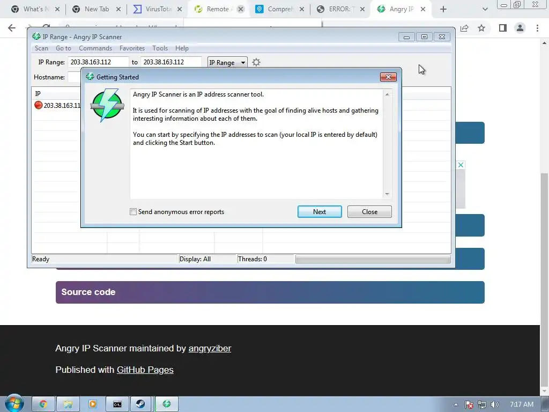The image size is (549, 412).
Task: Click the dialog text scrollbar down arrow
Action: [x=387, y=194]
